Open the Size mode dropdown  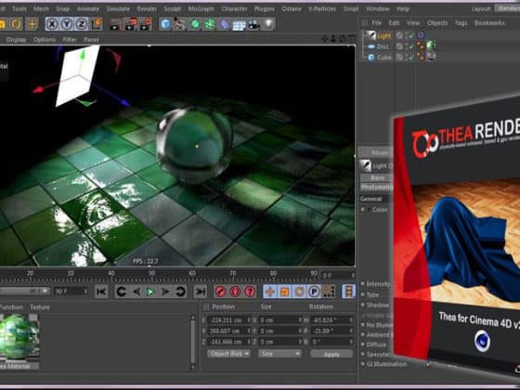pyautogui.click(x=279, y=354)
